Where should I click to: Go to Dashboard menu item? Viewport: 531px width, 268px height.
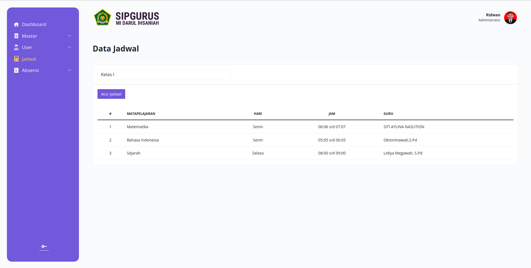point(34,24)
